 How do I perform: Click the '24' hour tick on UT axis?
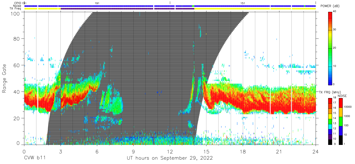pyautogui.click(x=315, y=151)
